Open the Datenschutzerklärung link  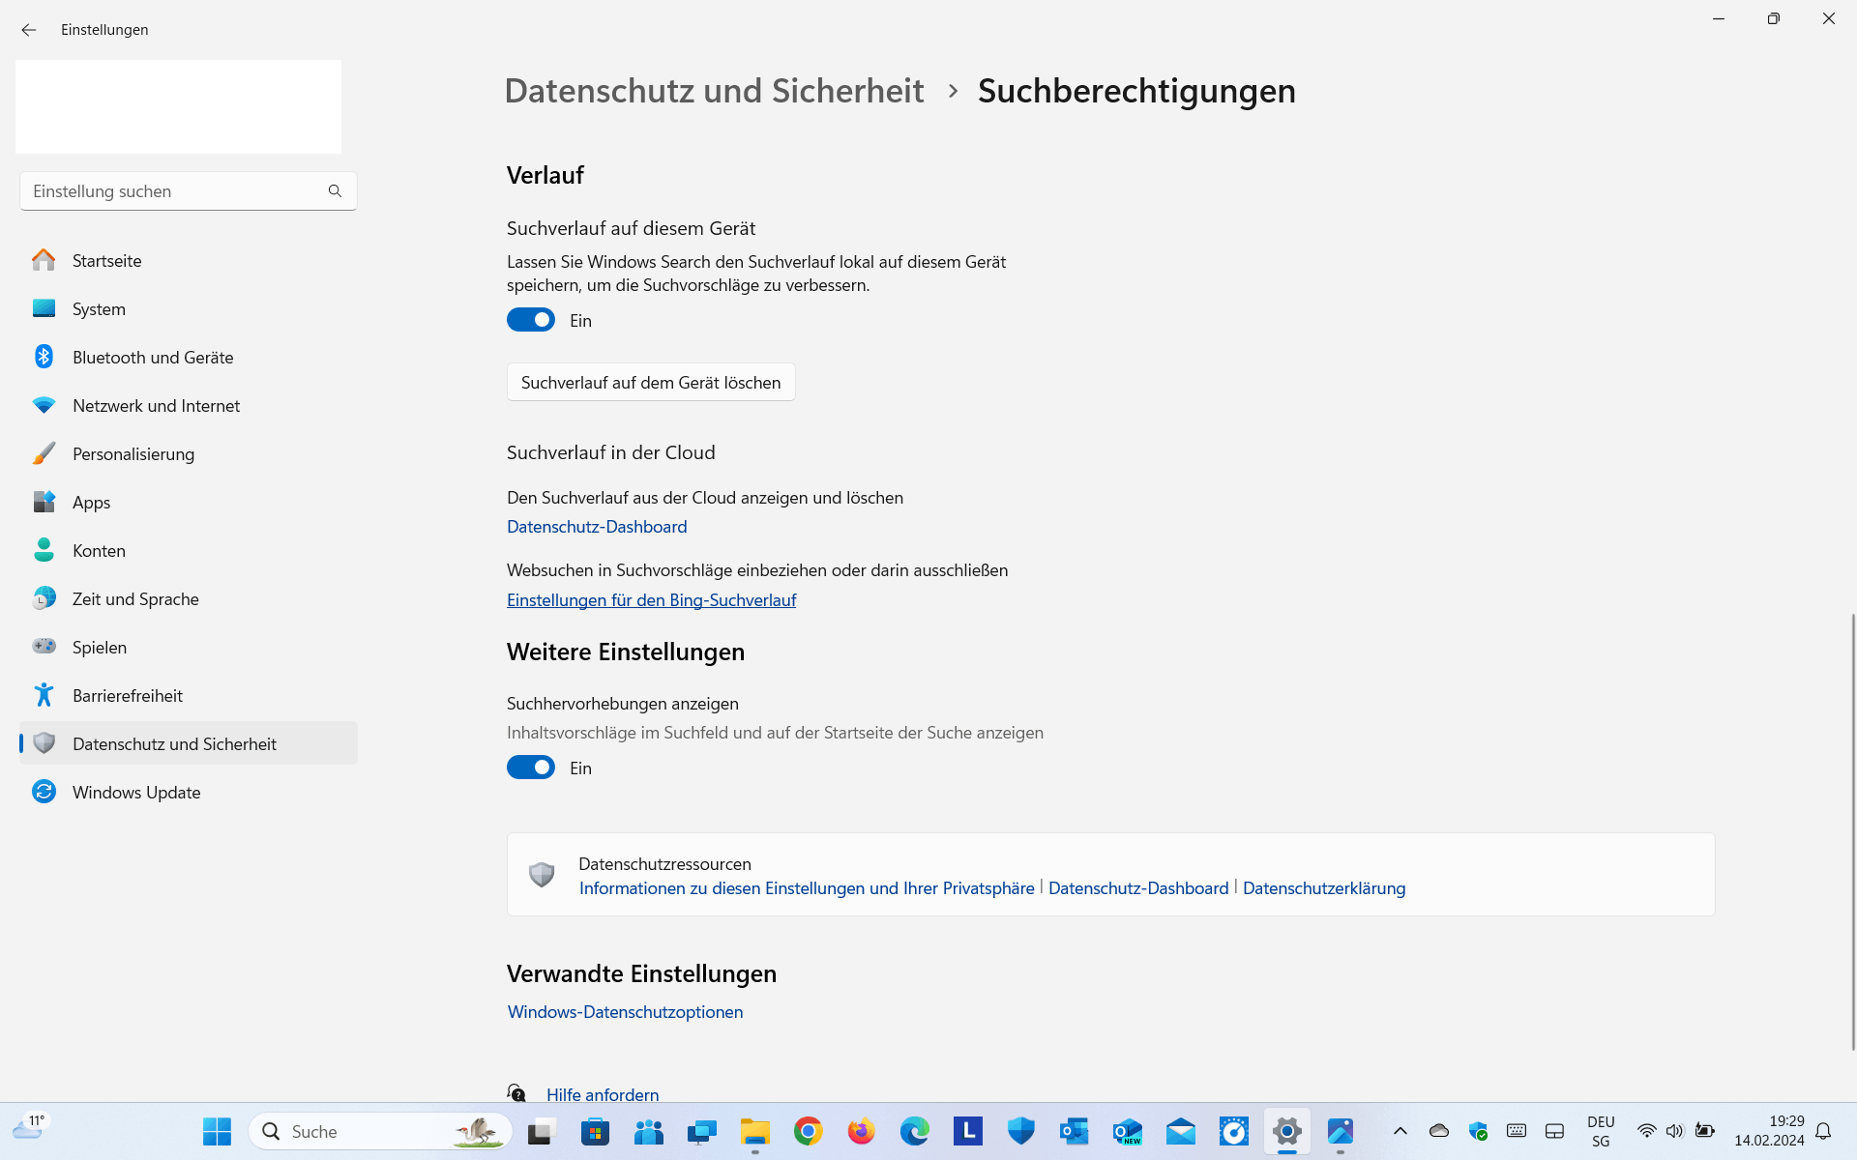point(1323,888)
